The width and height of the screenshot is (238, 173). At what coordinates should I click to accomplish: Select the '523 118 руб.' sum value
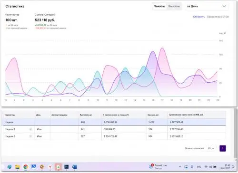coord(45,20)
